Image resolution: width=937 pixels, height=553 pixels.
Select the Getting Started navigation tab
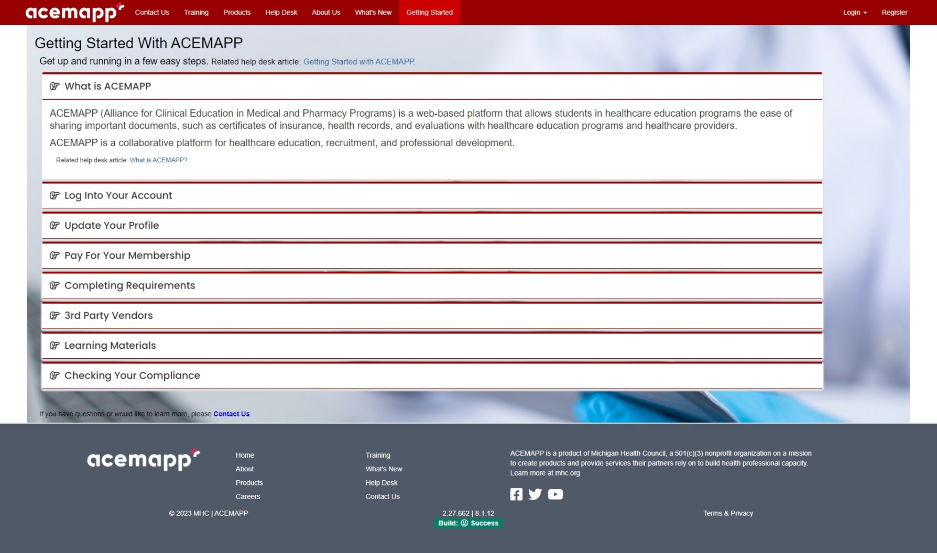click(x=430, y=13)
